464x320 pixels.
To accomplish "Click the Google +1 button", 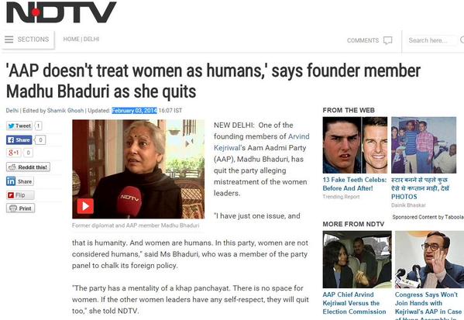I will pyautogui.click(x=14, y=153).
